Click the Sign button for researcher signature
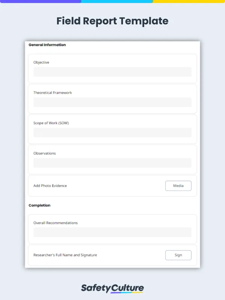Viewport: 225px width, 300px height. click(x=178, y=255)
